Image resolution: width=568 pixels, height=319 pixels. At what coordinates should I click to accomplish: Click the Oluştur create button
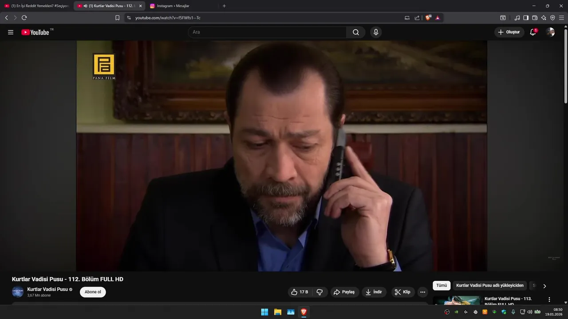click(x=509, y=32)
